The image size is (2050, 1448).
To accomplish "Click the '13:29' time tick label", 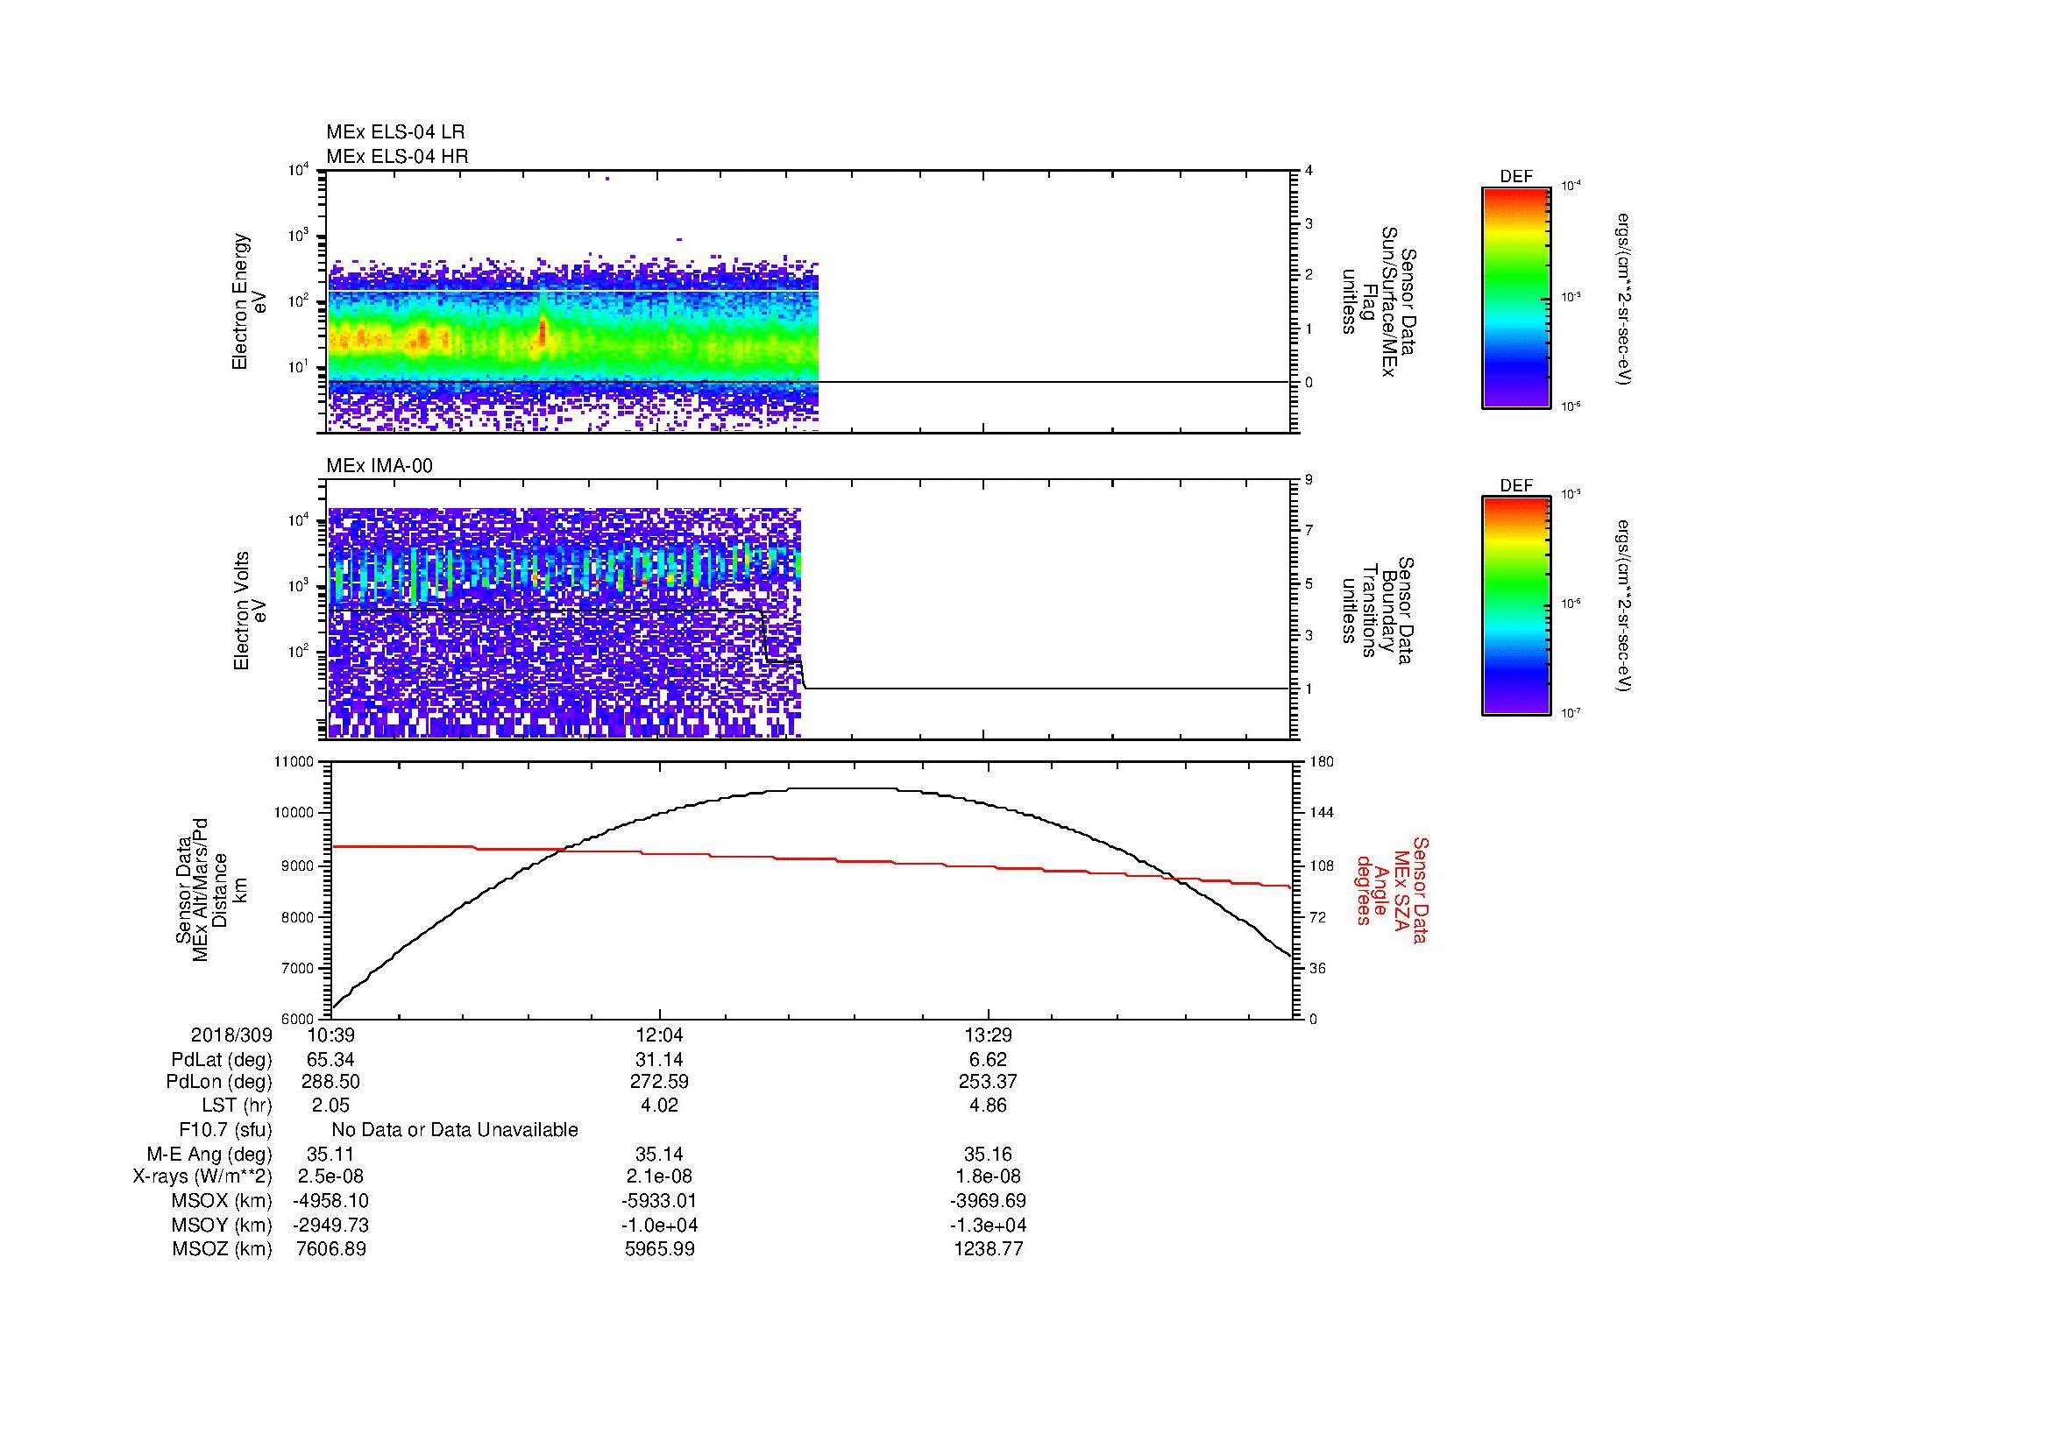I will coord(989,1035).
